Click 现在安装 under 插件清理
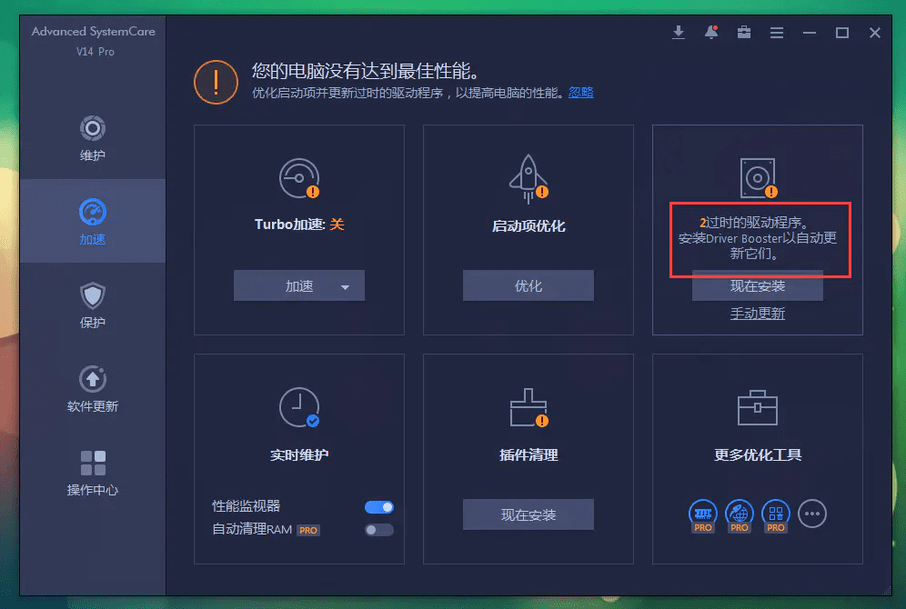This screenshot has width=906, height=609. [528, 514]
